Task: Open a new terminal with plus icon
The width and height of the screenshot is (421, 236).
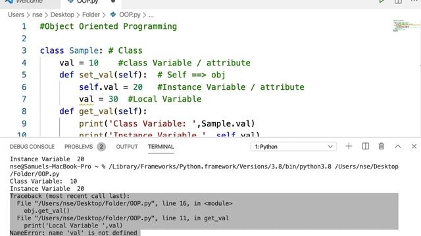Action: [349, 146]
